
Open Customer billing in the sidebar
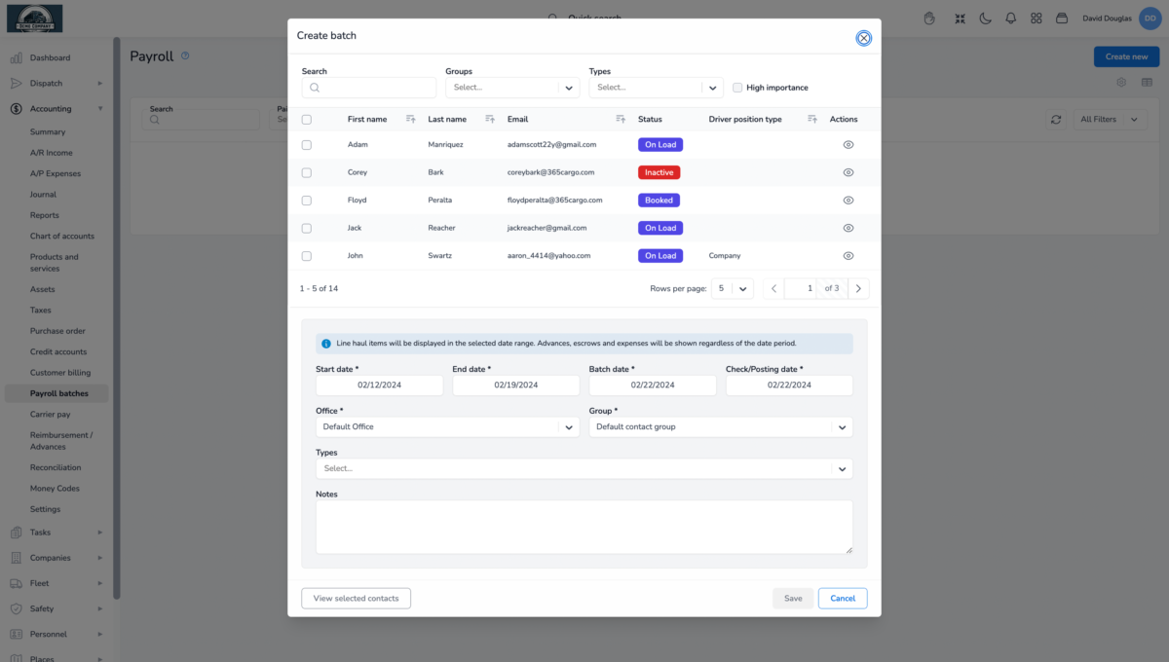coord(60,373)
